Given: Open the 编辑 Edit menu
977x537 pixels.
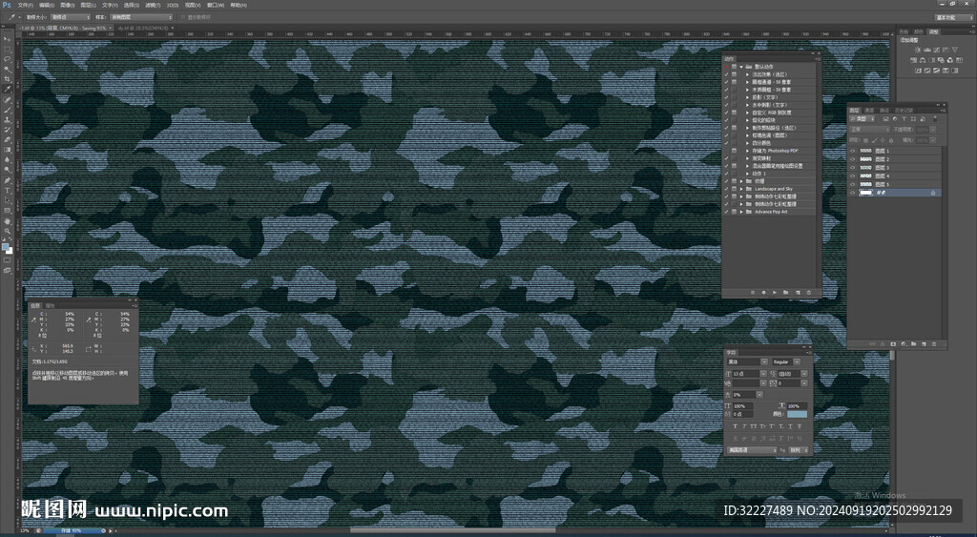Looking at the screenshot, I should [47, 5].
